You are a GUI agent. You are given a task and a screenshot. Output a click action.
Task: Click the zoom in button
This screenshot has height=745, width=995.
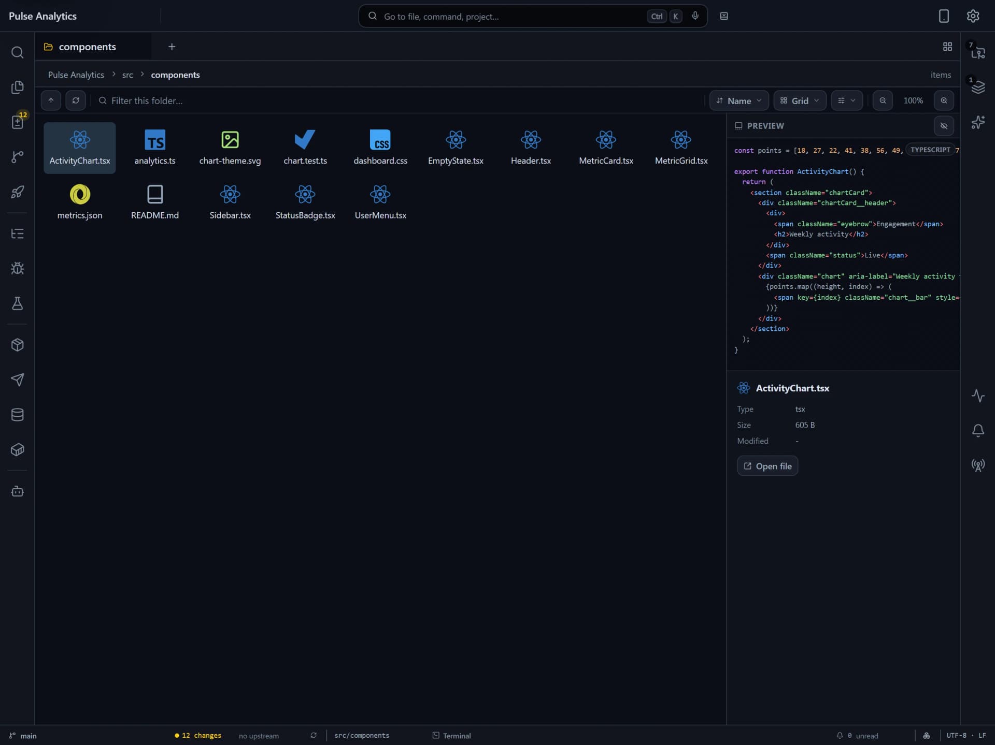click(x=944, y=100)
